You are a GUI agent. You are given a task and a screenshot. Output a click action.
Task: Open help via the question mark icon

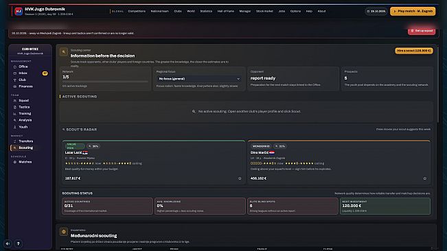tap(19, 243)
